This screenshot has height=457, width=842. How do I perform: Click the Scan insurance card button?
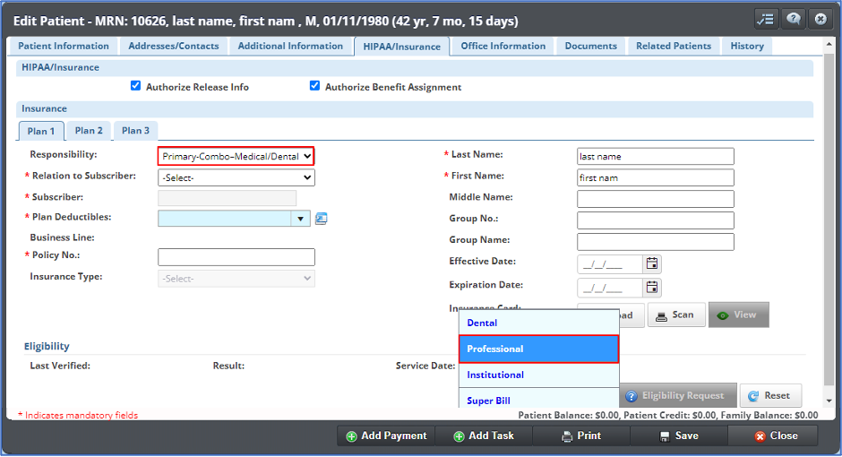pyautogui.click(x=676, y=315)
